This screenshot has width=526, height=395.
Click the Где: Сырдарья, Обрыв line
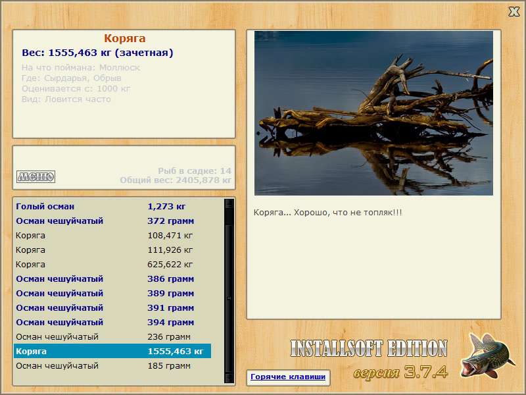pos(71,78)
